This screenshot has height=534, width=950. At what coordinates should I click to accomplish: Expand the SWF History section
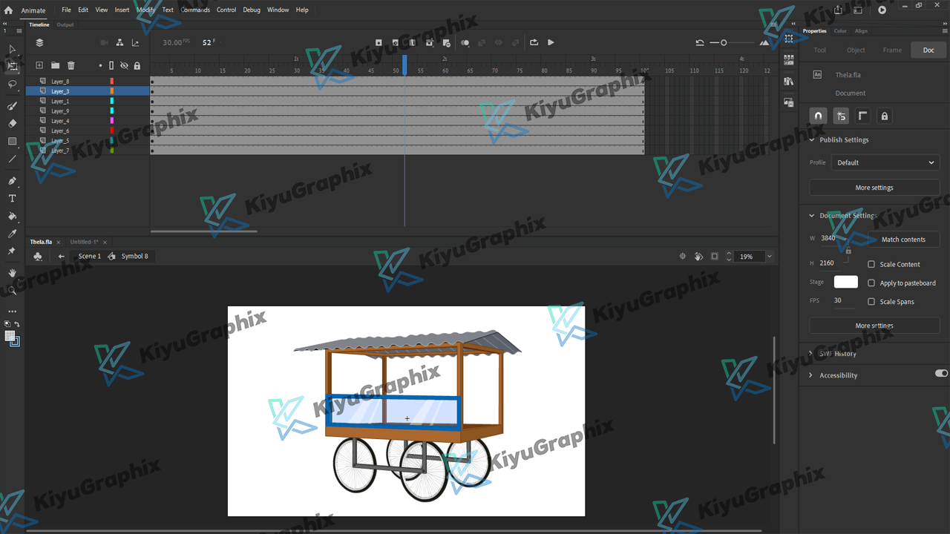[x=811, y=354]
